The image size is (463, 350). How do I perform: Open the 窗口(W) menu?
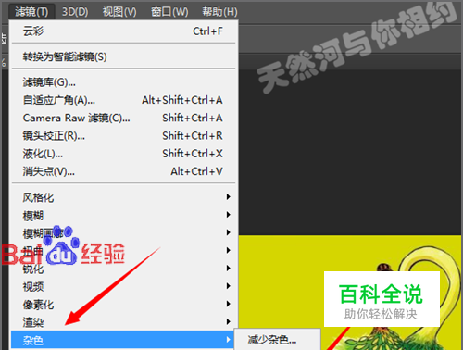pos(169,12)
